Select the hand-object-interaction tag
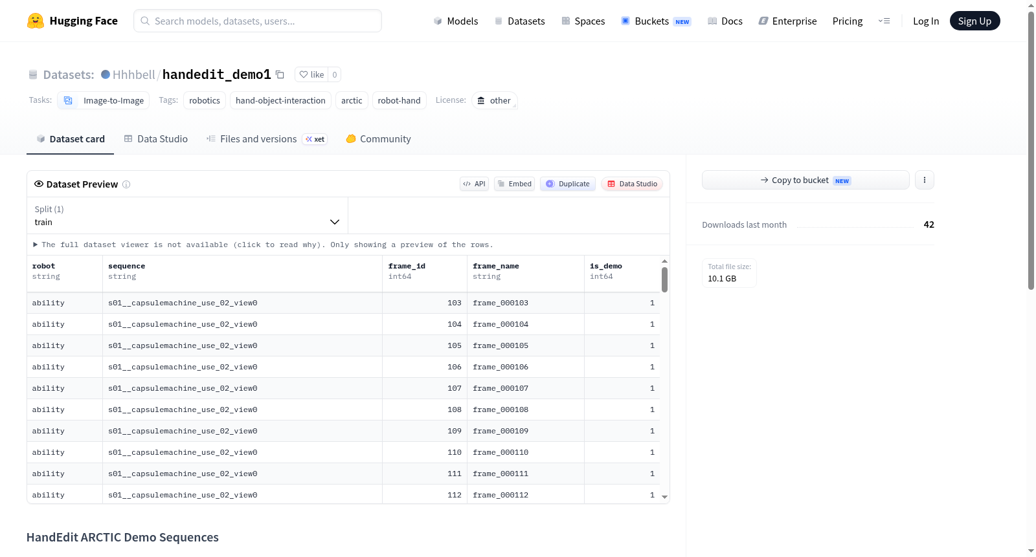Screen dimensions: 1036x557 [280, 100]
